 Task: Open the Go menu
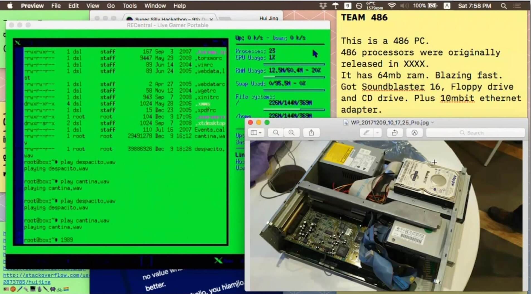pos(111,6)
